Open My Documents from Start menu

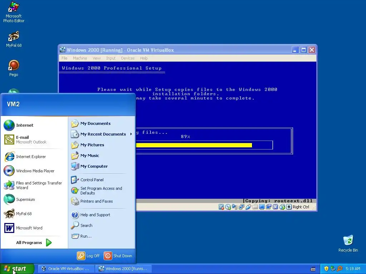pos(102,123)
